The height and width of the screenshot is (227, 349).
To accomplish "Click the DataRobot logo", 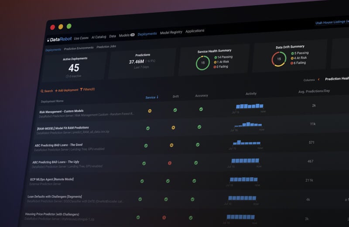I will coord(59,39).
